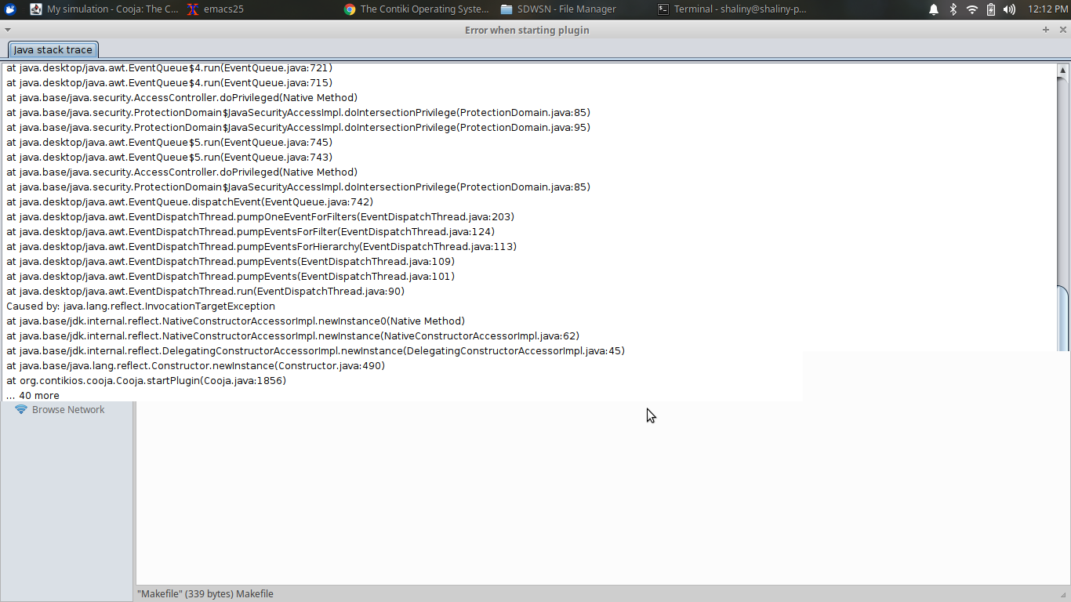This screenshot has height=602, width=1071.
Task: Click the Error when starting plugin title
Action: 527,30
